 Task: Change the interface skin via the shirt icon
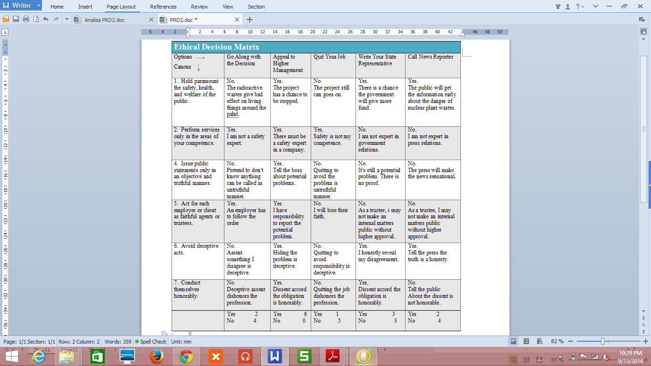click(x=558, y=7)
